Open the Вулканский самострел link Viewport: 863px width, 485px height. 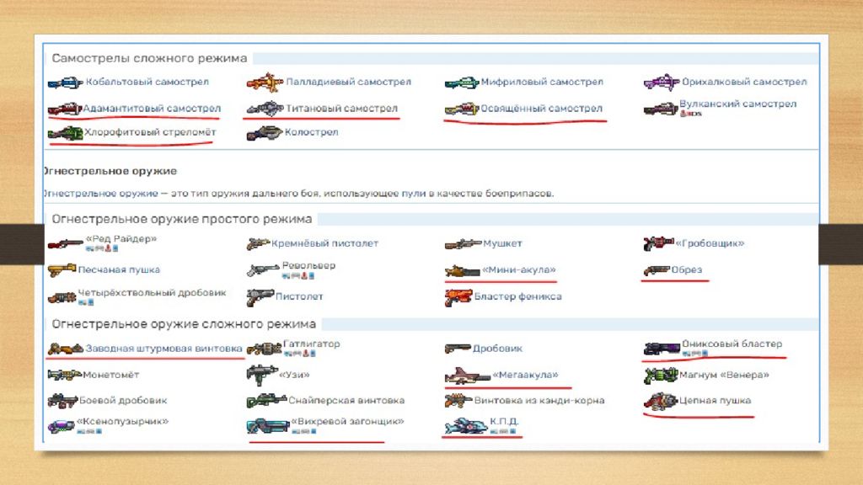pyautogui.click(x=737, y=104)
